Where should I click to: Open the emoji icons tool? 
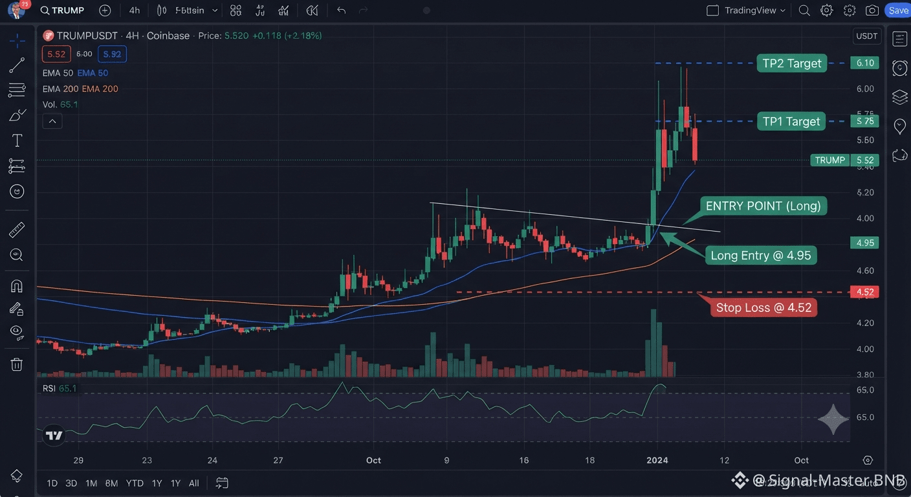click(x=17, y=192)
